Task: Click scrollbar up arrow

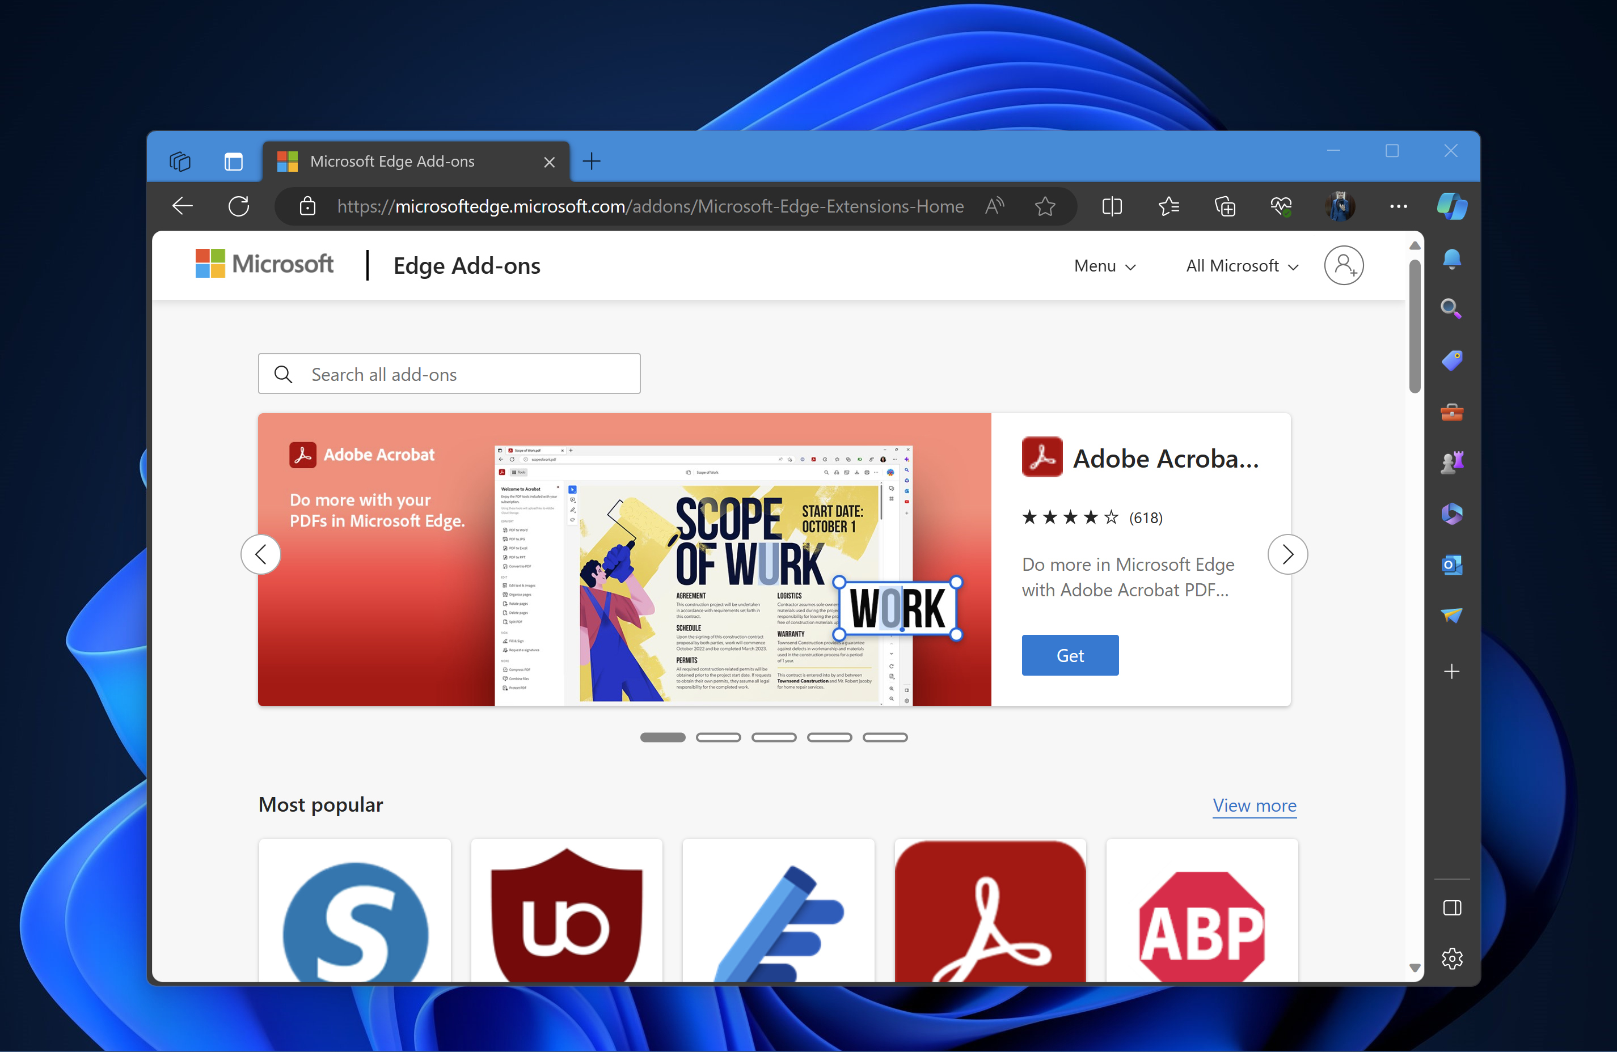Action: (x=1415, y=245)
